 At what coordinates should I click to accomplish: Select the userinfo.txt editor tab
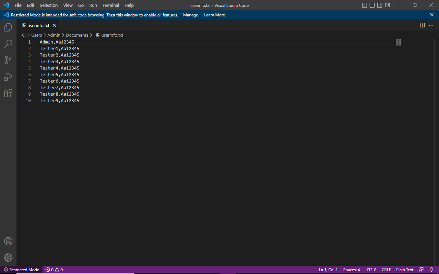point(38,25)
